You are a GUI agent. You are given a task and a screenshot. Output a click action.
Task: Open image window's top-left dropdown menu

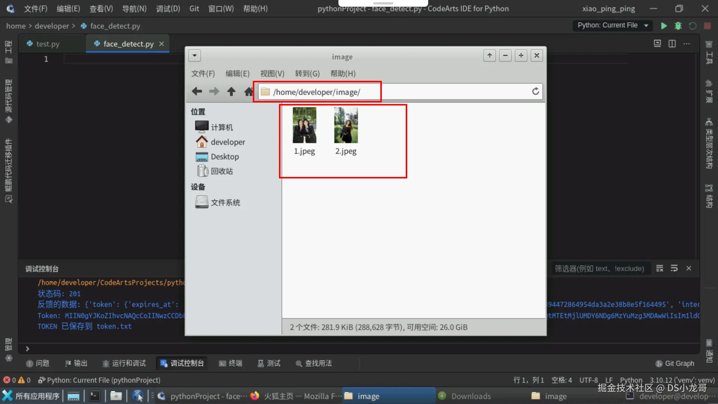point(194,56)
